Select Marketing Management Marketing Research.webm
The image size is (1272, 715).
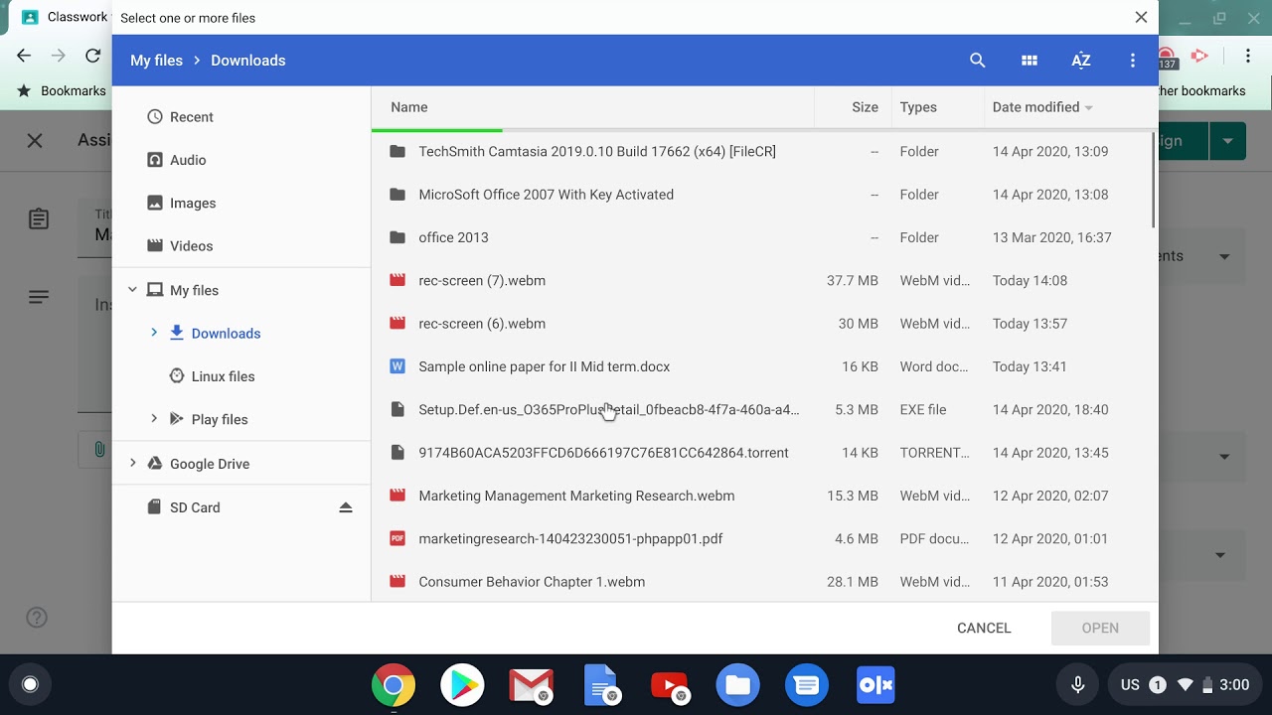pos(762,496)
